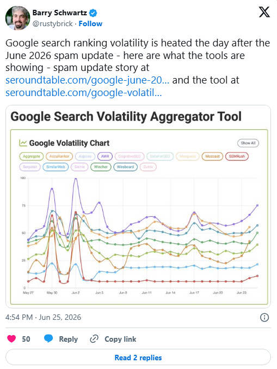Toggle the Aggregate series chip
This screenshot has height=369, width=277.
coord(32,156)
